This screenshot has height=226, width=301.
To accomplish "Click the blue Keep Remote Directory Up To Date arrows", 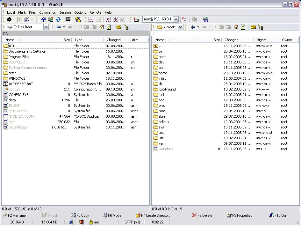I will [x=58, y=19].
